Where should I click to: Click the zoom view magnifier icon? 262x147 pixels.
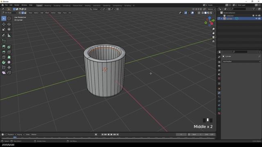(213, 29)
